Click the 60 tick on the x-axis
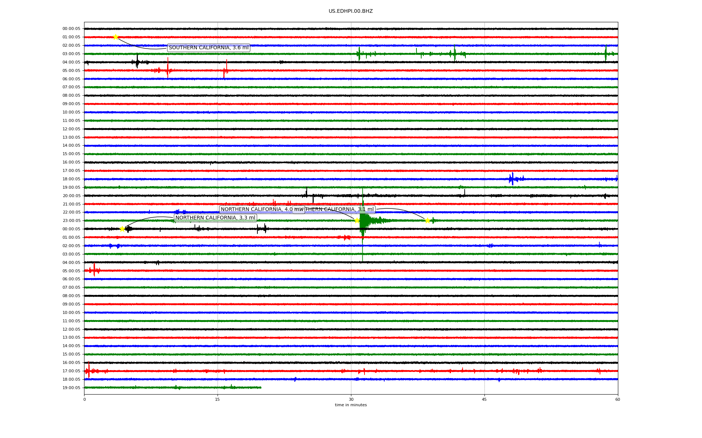 618,399
